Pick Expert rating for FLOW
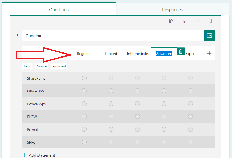 [190, 116]
